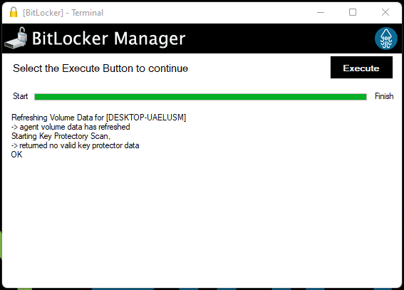
Task: Click 'agent volume data has refreshed' line
Action: coord(71,127)
